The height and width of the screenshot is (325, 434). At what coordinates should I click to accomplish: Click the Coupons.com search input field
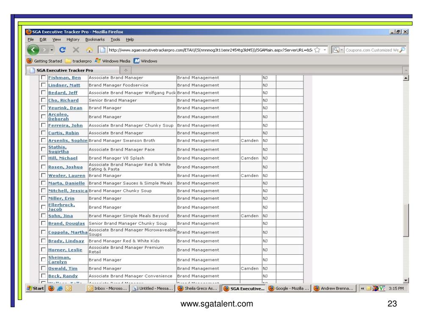coord(372,50)
